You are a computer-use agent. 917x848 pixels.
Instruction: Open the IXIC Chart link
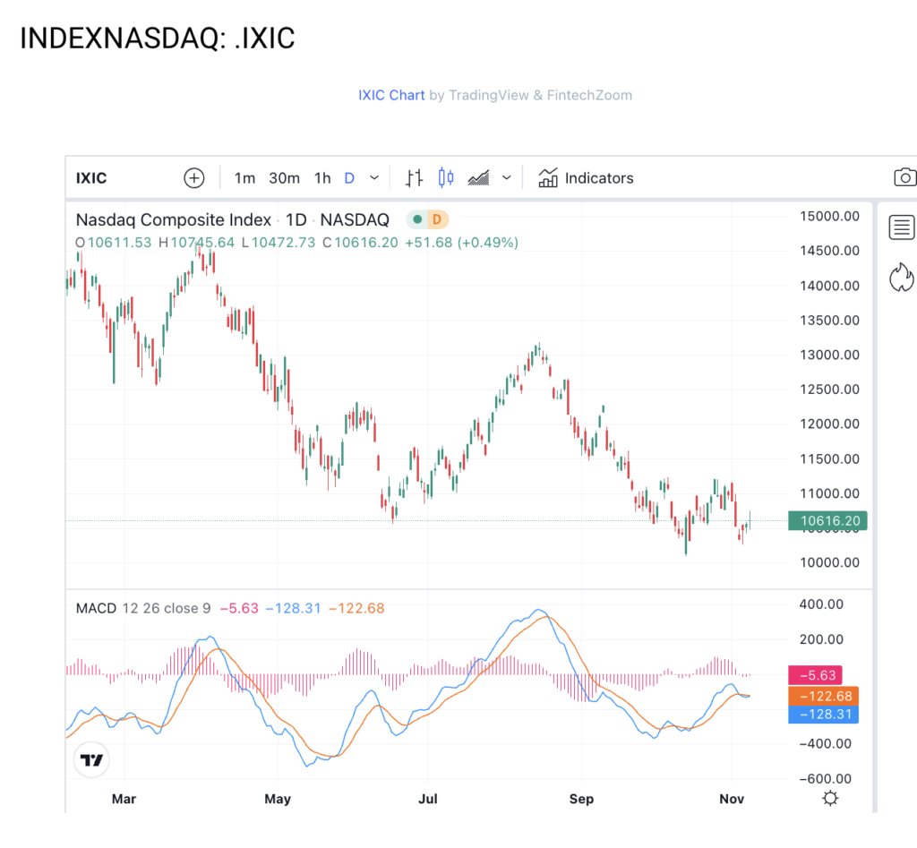[391, 95]
